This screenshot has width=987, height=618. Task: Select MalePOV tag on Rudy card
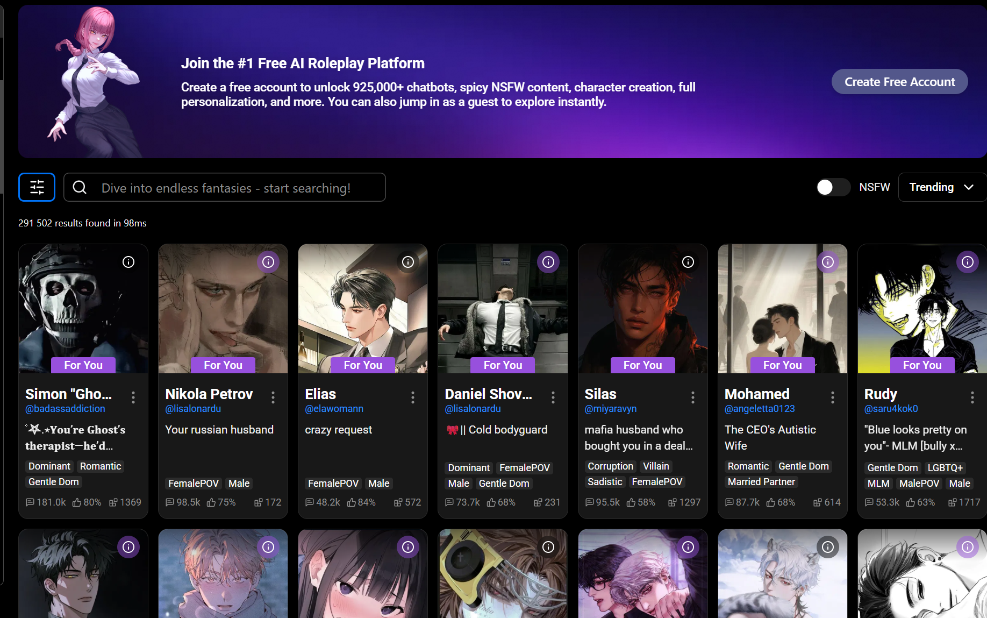tap(919, 484)
